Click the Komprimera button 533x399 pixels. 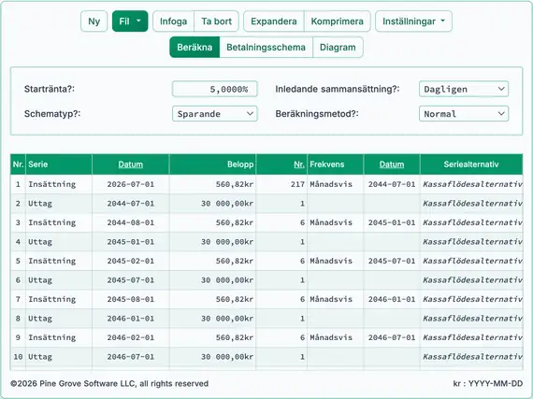(x=337, y=21)
